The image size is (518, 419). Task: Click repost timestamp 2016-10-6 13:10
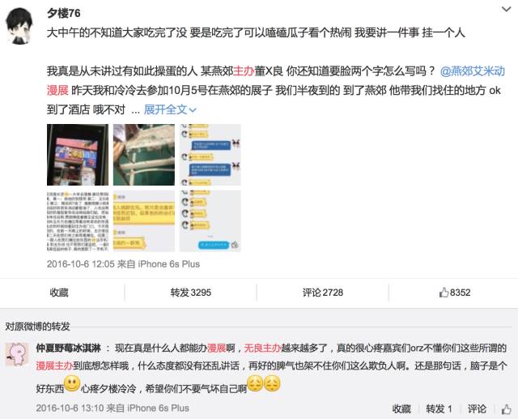tap(70, 408)
